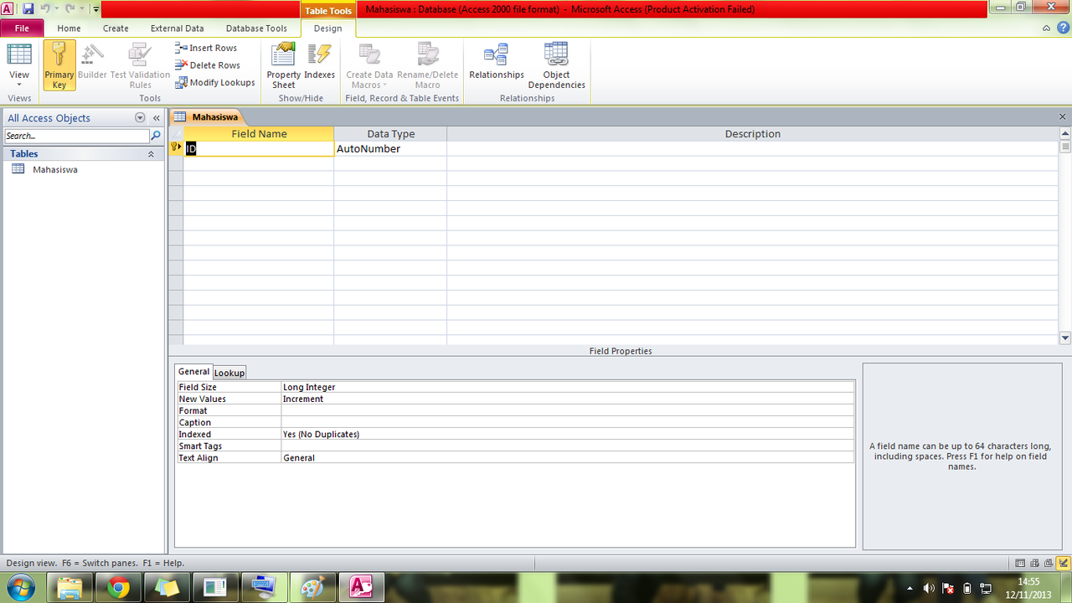Open Google Chrome from taskbar

pos(118,588)
